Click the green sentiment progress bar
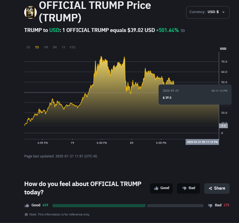Viewport: 239px width, 223px height. 99,205
